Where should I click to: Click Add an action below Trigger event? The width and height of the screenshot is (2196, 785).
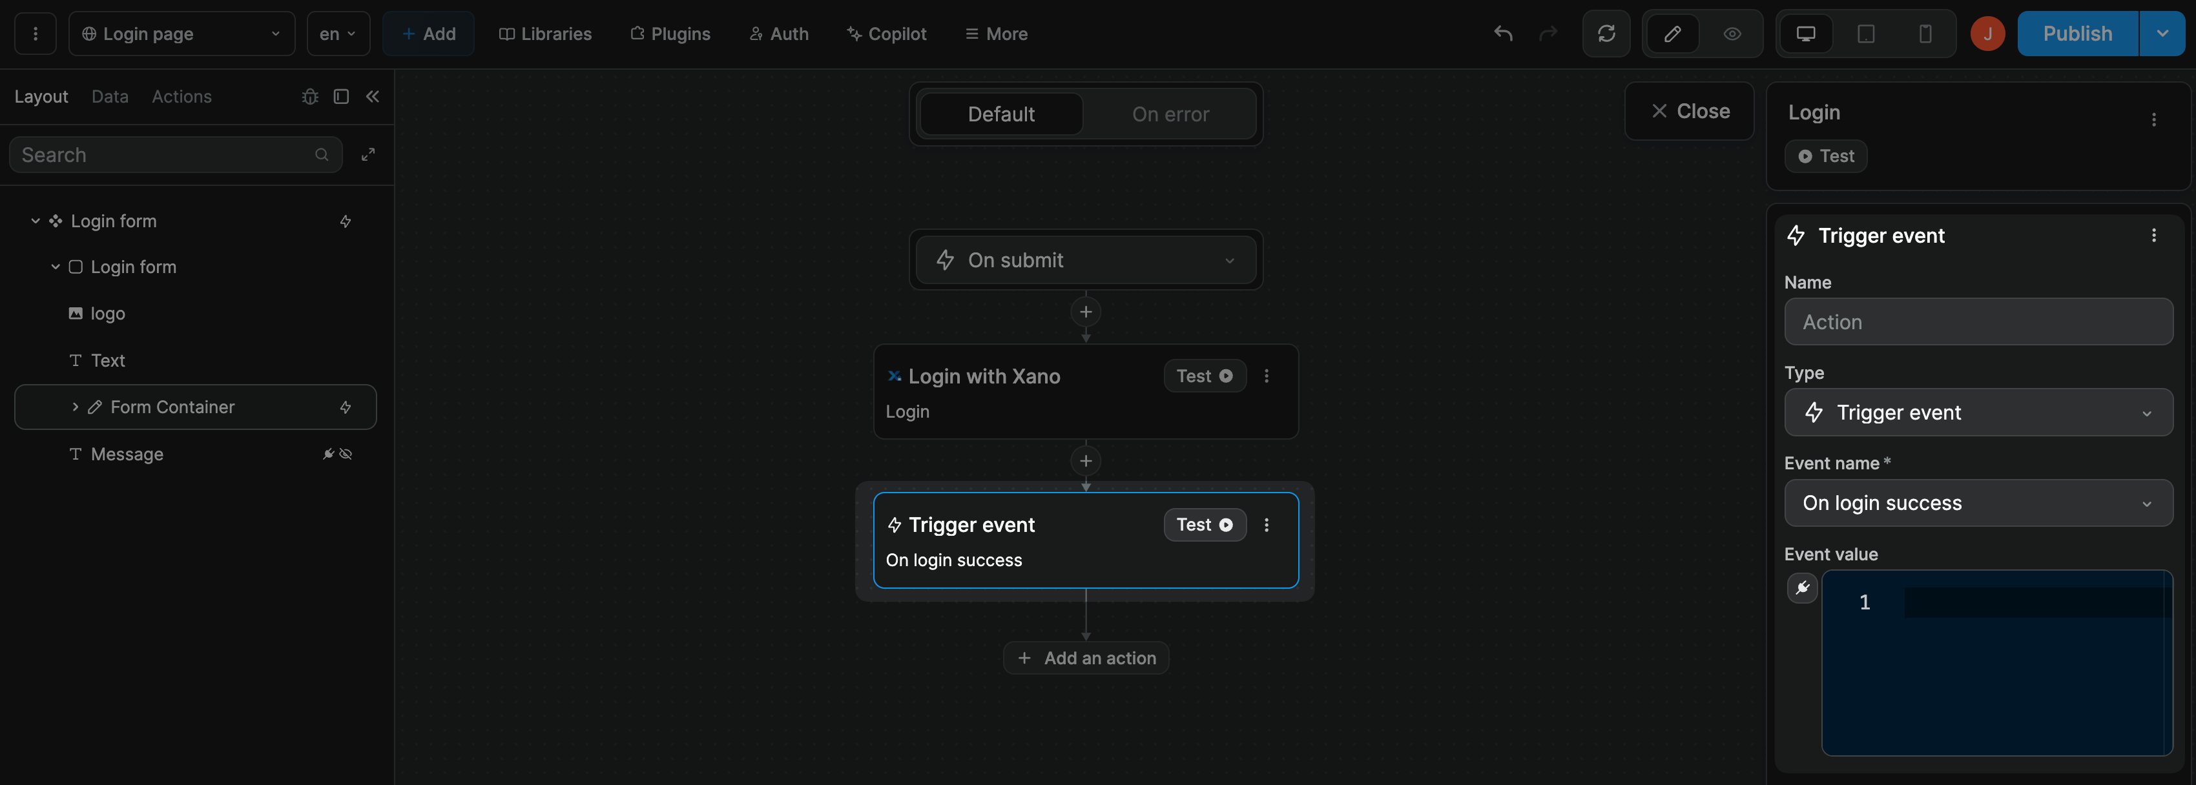1086,657
